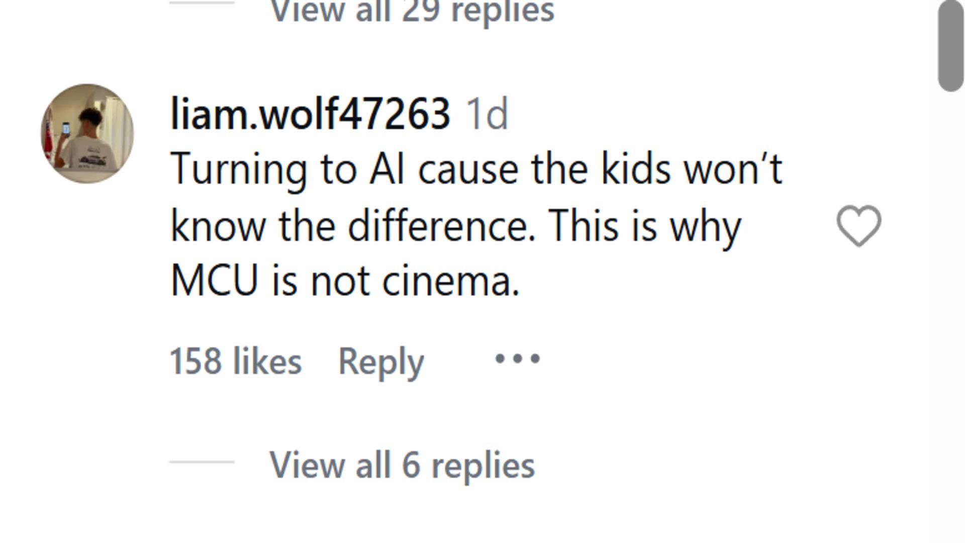Open liam.wolf47263's profile picture
The image size is (965, 543).
tap(87, 133)
